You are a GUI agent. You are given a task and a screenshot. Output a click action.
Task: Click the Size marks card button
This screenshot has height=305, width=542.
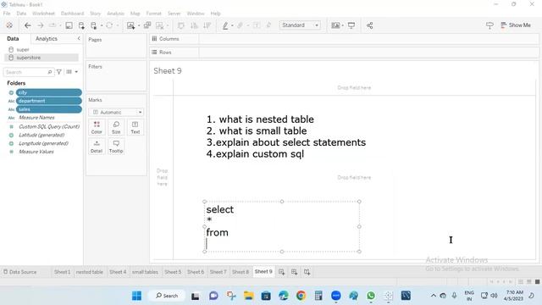[x=116, y=127]
